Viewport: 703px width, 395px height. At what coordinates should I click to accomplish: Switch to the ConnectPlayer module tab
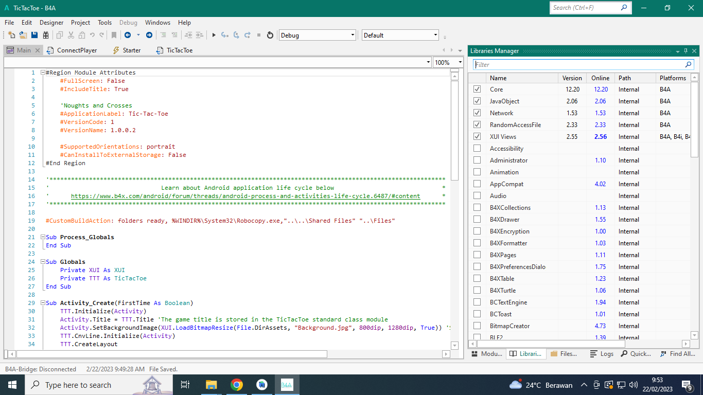coord(76,50)
